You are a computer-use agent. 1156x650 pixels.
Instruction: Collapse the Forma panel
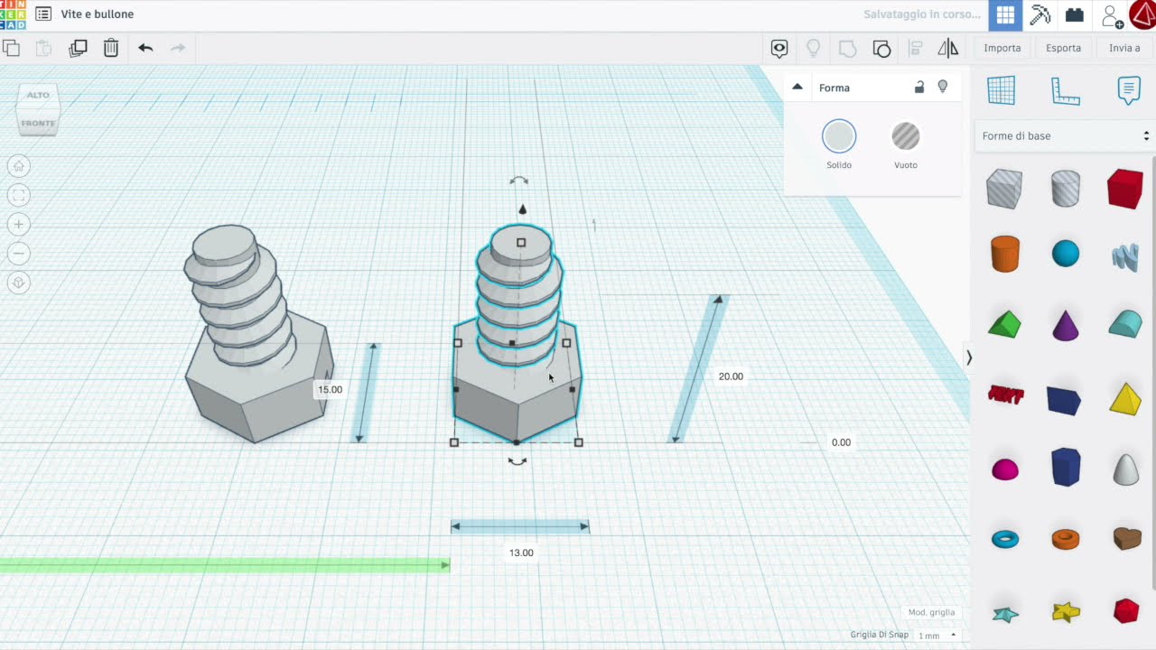pyautogui.click(x=797, y=88)
